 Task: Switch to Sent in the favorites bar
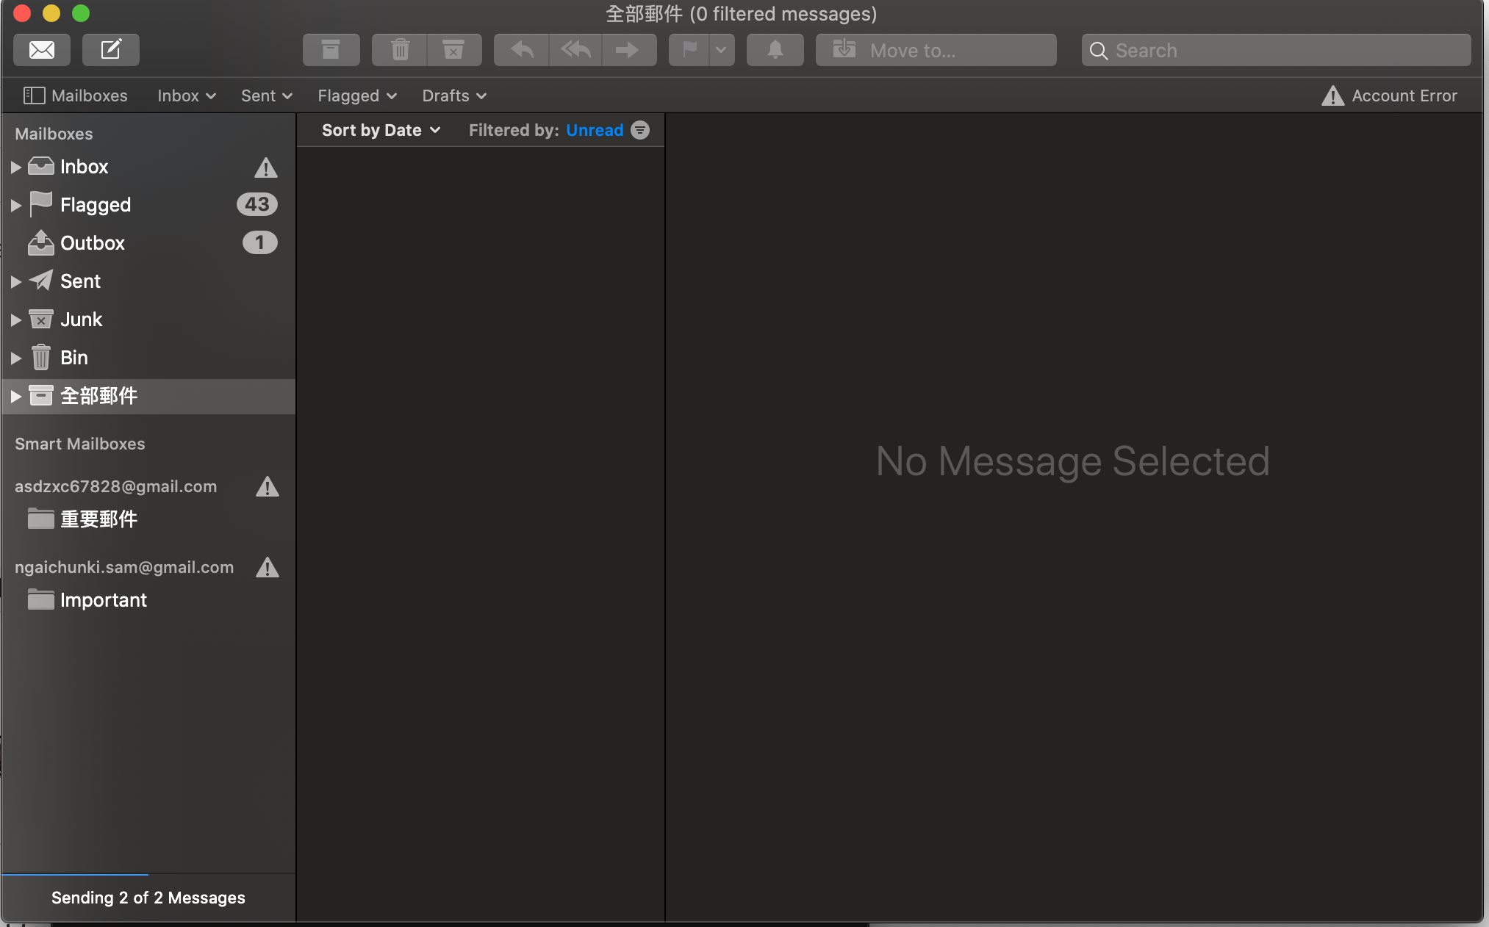tap(265, 95)
